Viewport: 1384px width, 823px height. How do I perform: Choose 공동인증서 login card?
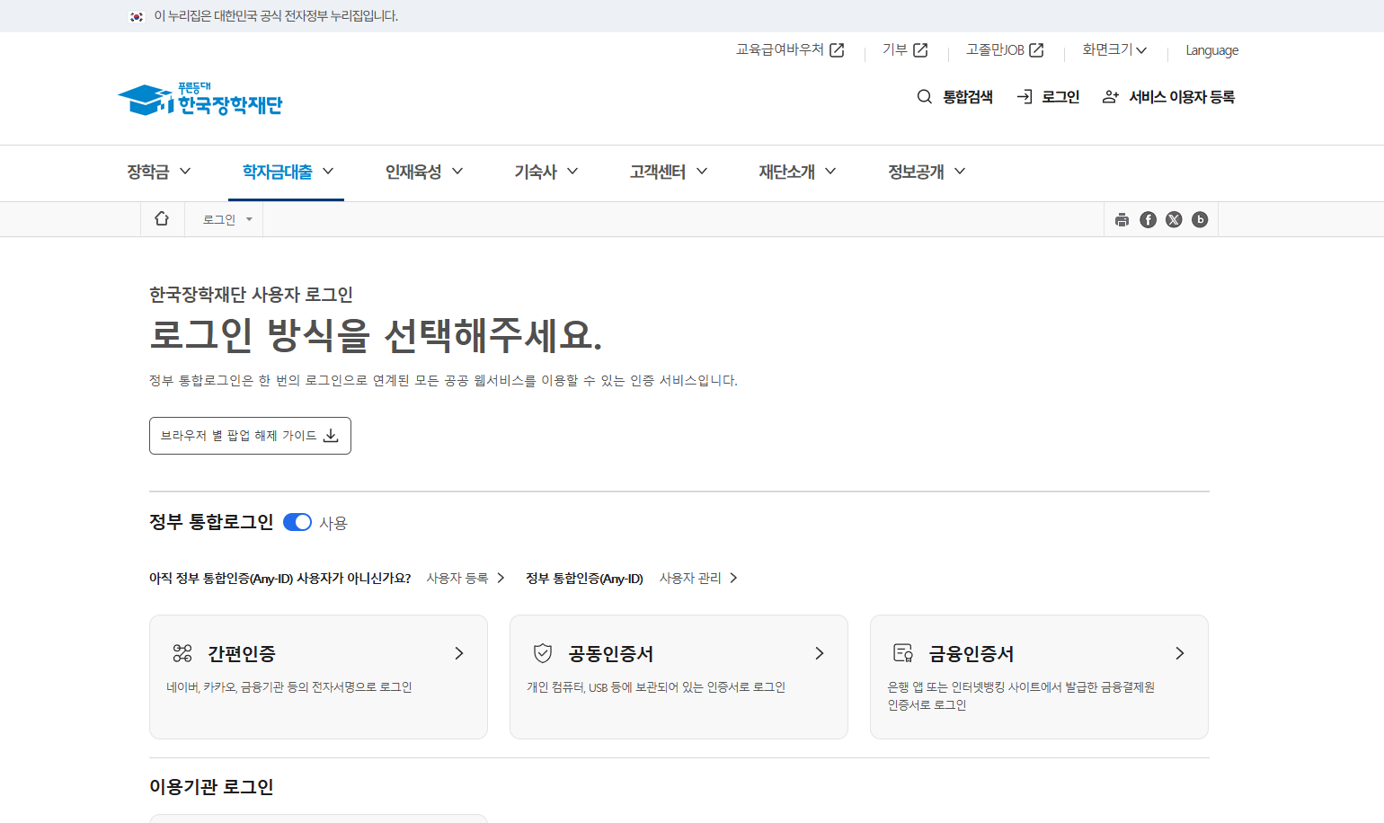[679, 677]
